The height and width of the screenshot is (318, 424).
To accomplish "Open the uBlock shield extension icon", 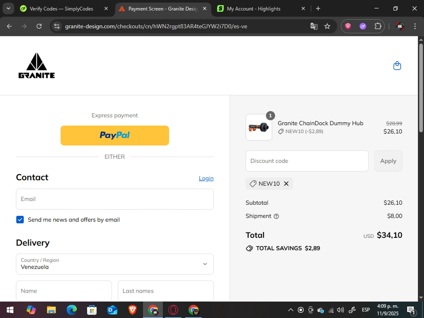I will pyautogui.click(x=348, y=26).
